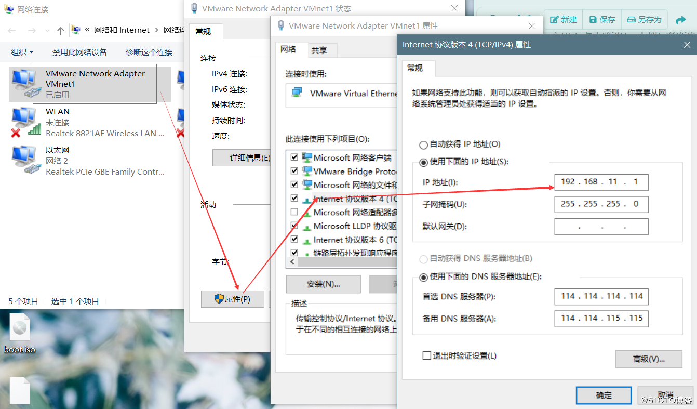Switch to the 共享 tab

(319, 50)
